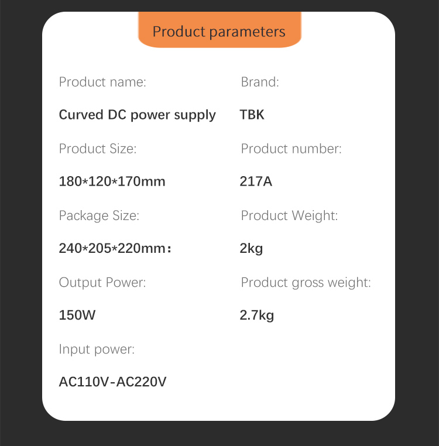
Task: Select the AC110V-AC220V input value
Action: click(113, 382)
